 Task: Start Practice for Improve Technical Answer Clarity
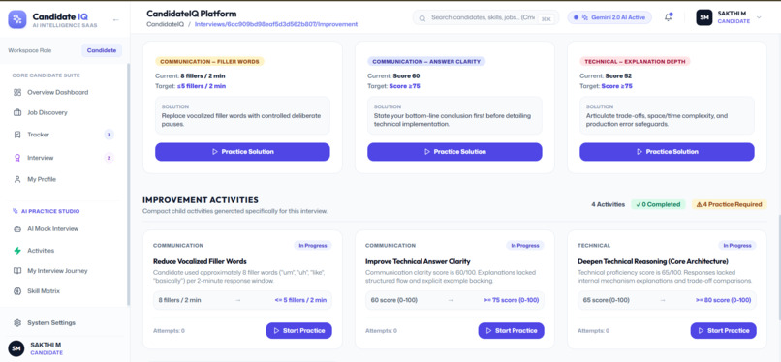click(511, 331)
